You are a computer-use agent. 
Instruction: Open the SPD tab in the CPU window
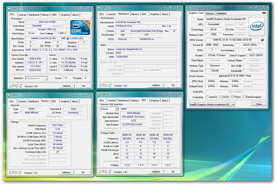(x=54, y=15)
